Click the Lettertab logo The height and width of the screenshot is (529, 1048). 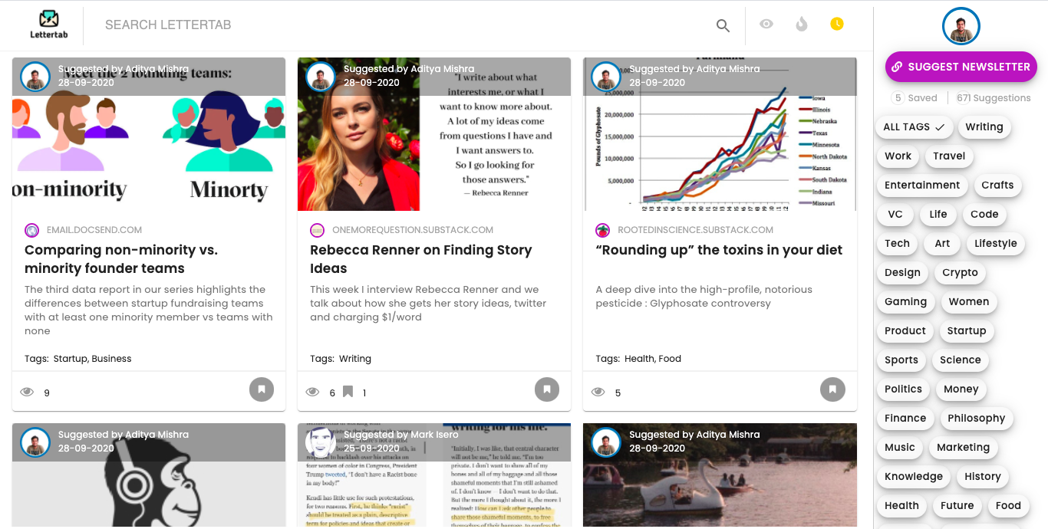48,25
